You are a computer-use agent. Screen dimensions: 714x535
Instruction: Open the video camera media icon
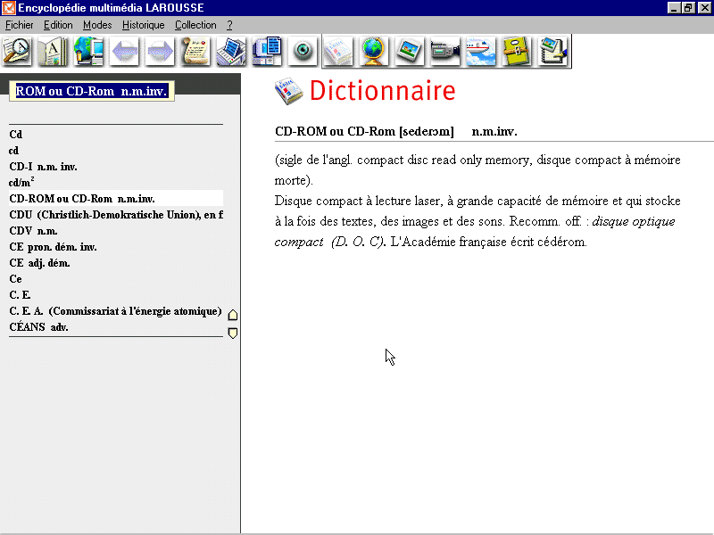click(445, 51)
